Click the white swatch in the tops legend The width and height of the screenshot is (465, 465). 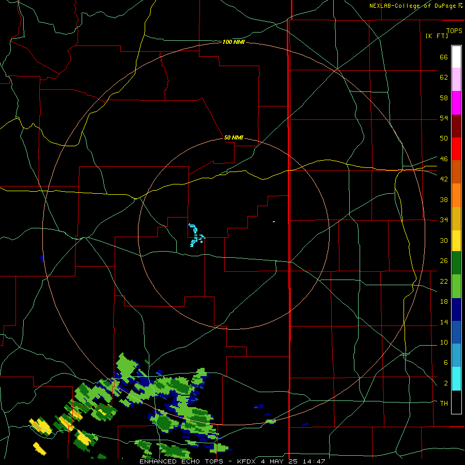(x=456, y=57)
